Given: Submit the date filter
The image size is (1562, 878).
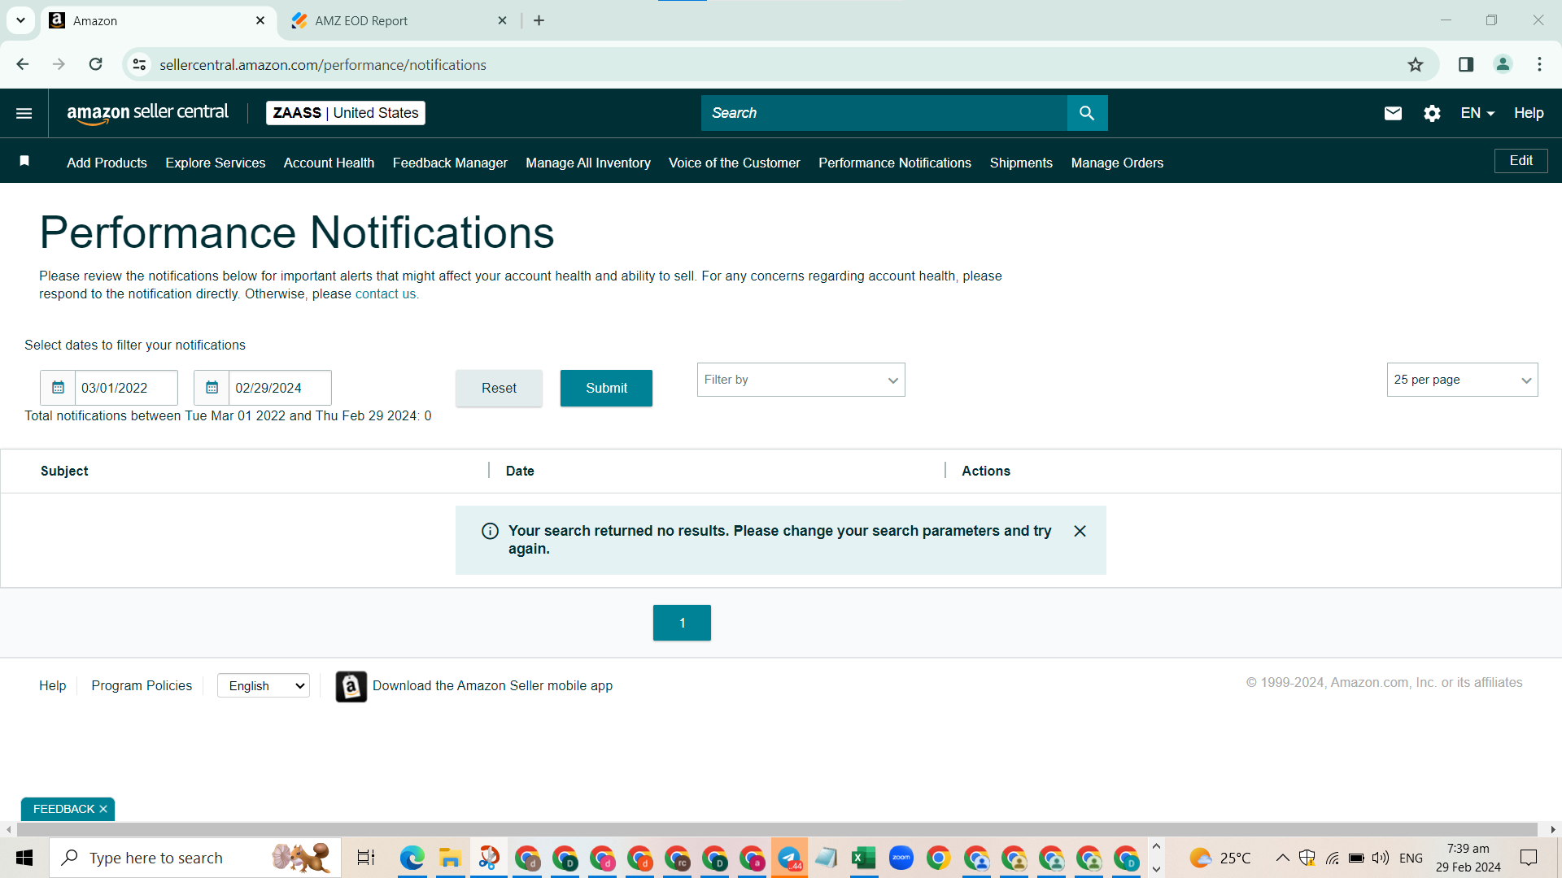Looking at the screenshot, I should point(606,388).
